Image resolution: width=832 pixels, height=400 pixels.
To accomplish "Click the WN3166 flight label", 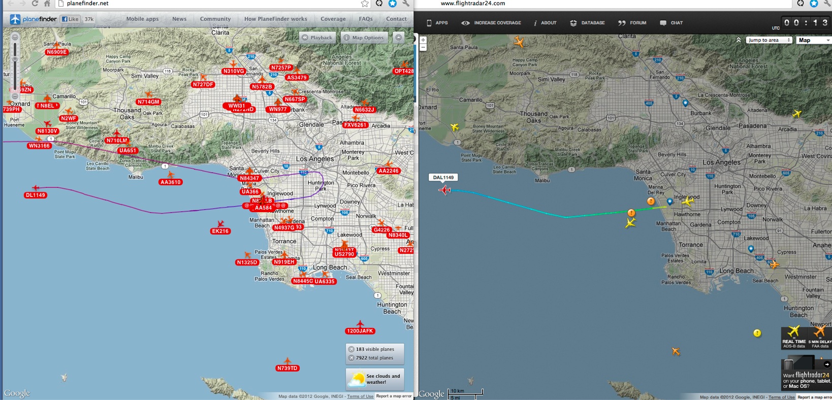I will click(x=39, y=146).
